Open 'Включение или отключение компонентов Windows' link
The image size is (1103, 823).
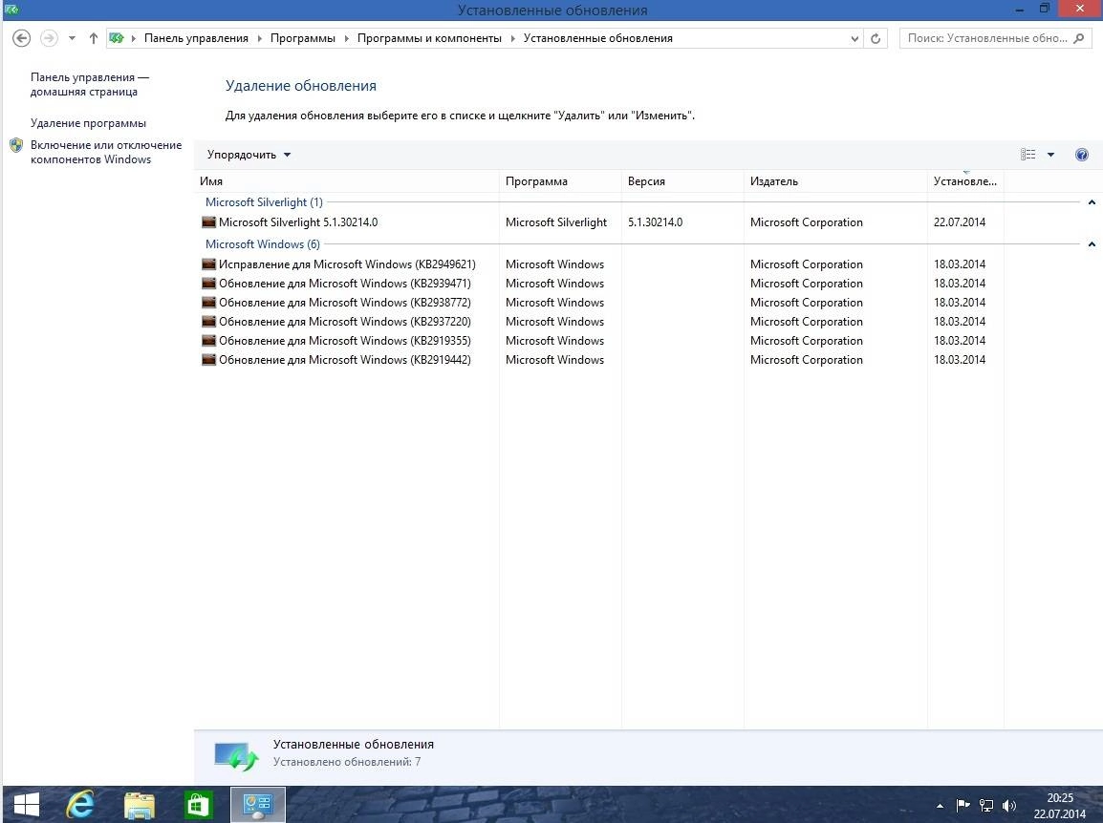[105, 152]
